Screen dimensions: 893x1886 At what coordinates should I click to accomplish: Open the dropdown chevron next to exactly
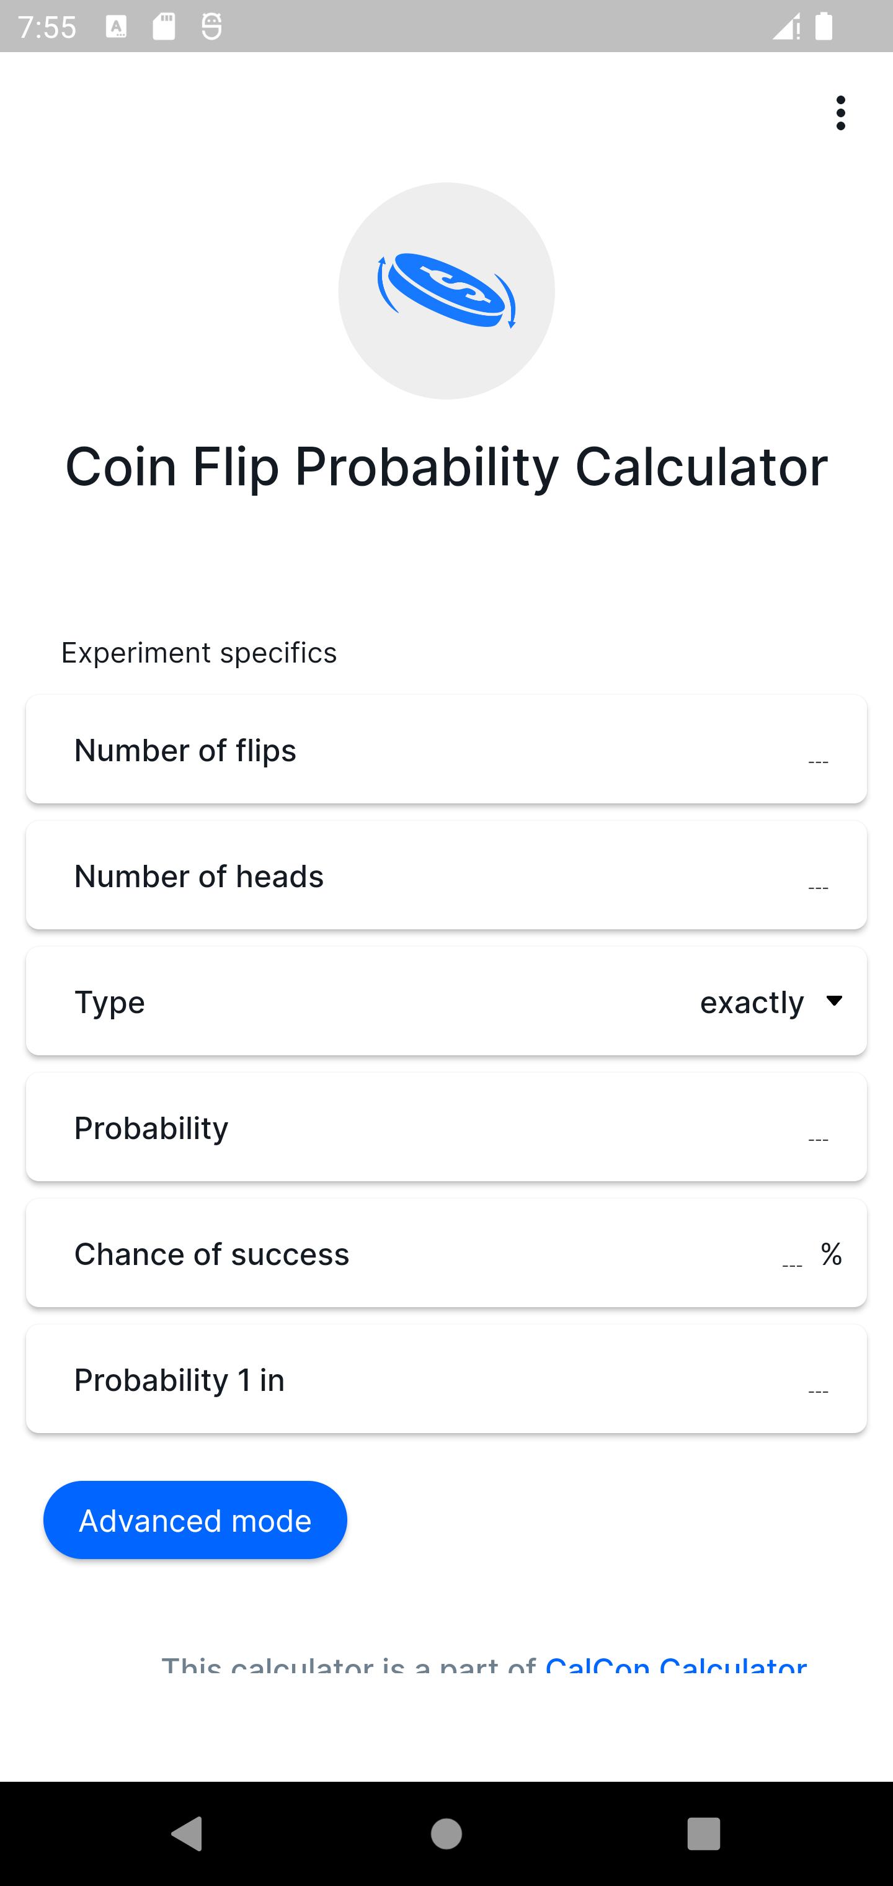tap(836, 1001)
